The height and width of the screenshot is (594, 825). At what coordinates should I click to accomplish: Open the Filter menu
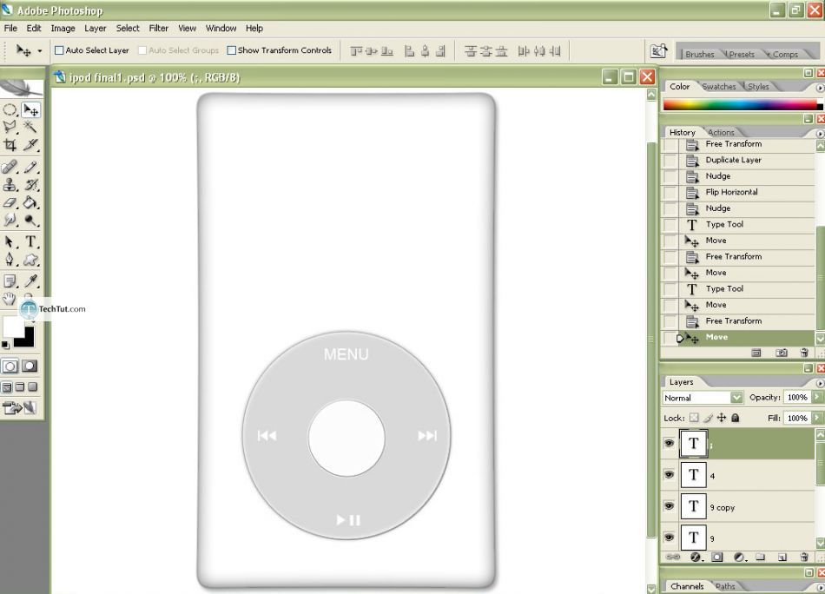(158, 29)
